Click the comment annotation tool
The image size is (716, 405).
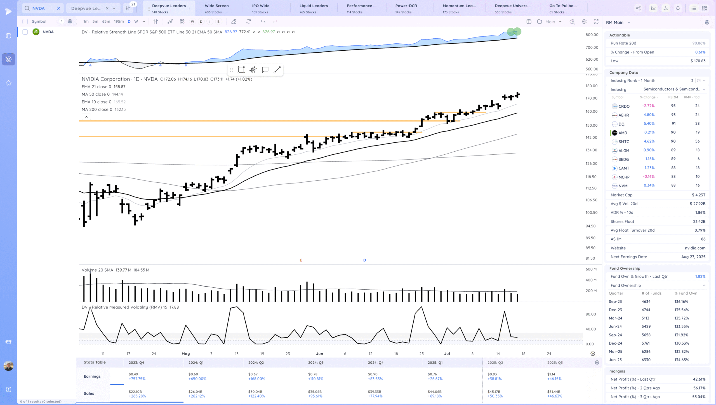[265, 70]
